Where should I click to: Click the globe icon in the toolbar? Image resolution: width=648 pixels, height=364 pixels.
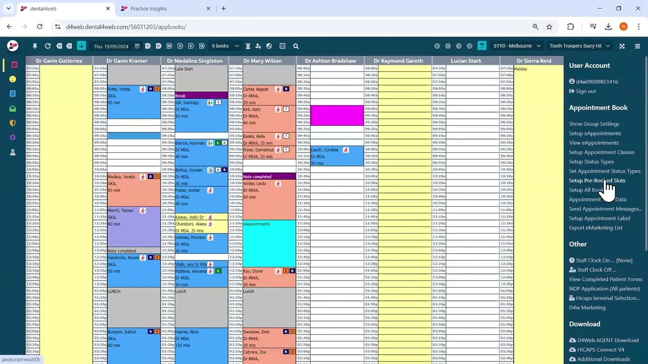coord(269,46)
